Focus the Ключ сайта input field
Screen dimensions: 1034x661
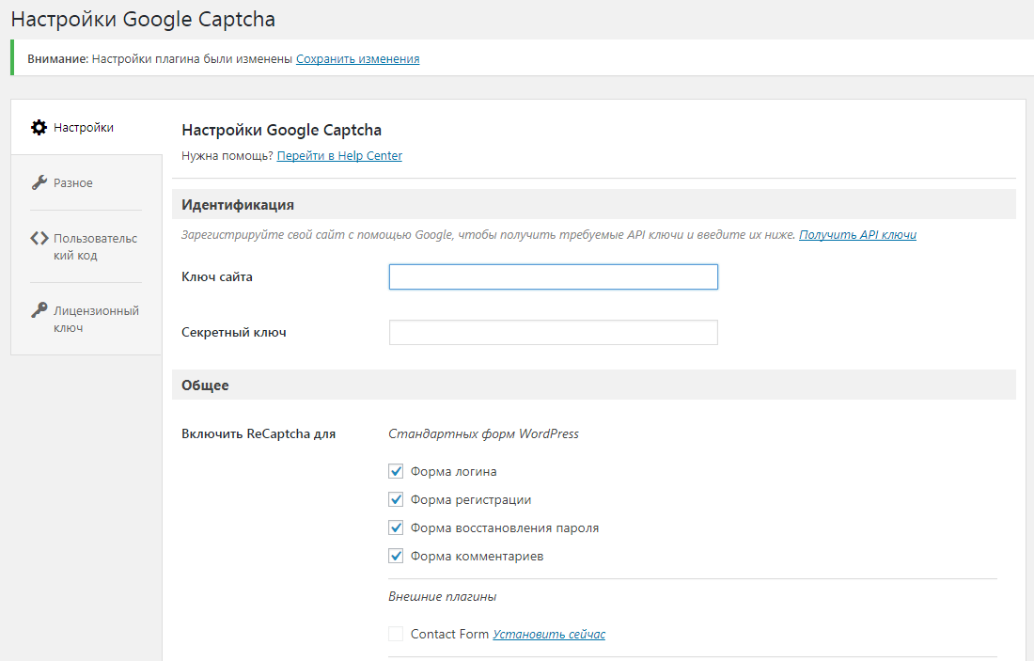pos(553,276)
